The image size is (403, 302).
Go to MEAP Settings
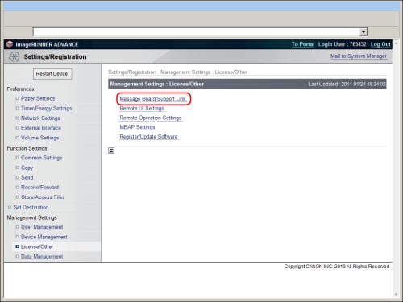click(x=138, y=127)
